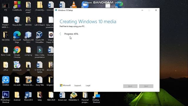The image size is (188, 106).
Task: Open the phase1 week1 folder
Action: click(x=28, y=7)
